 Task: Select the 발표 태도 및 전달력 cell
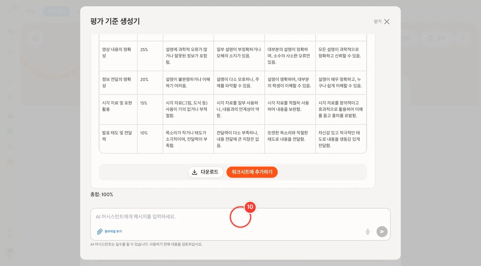coord(118,139)
